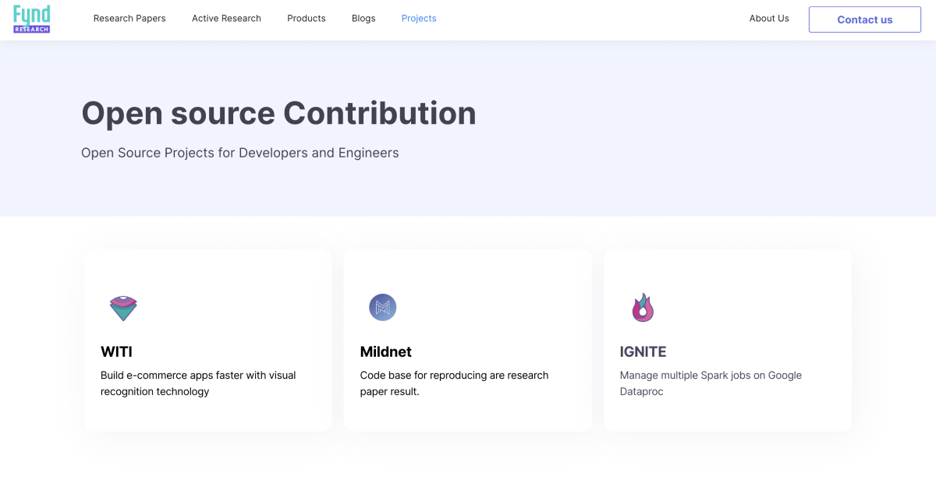Click the WITI project card
The height and width of the screenshot is (491, 936).
(207, 339)
